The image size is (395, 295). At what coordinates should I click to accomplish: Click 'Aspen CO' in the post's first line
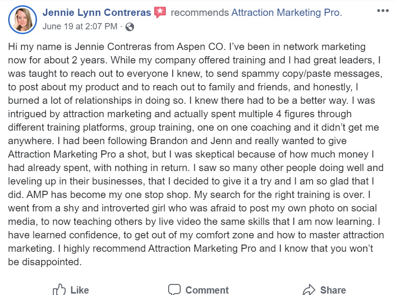(200, 47)
